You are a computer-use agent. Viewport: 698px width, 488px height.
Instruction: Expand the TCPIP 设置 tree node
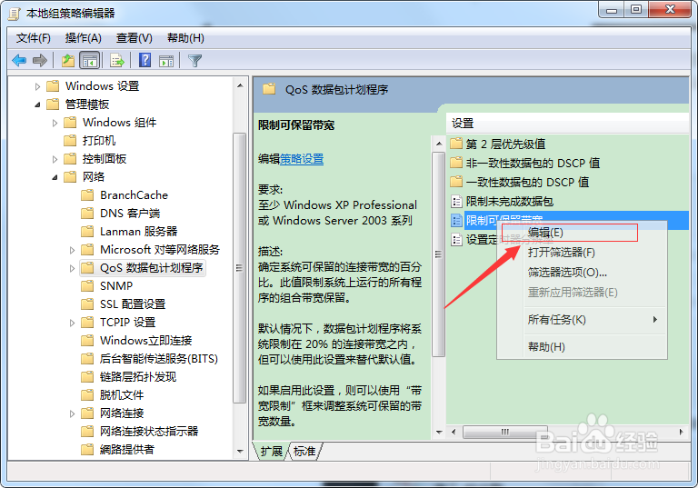pyautogui.click(x=72, y=323)
